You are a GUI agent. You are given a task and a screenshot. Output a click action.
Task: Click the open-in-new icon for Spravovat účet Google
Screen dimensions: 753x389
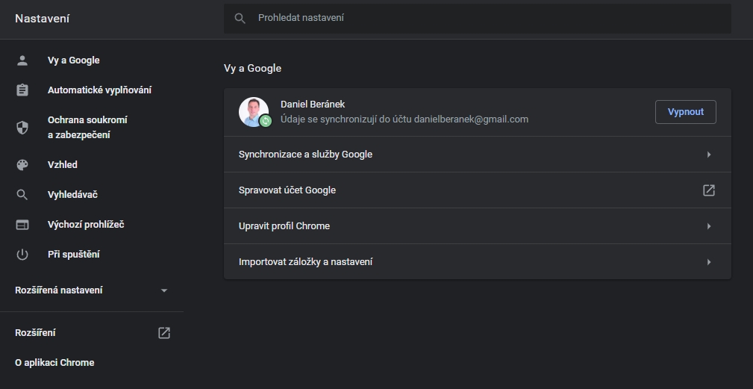click(709, 190)
